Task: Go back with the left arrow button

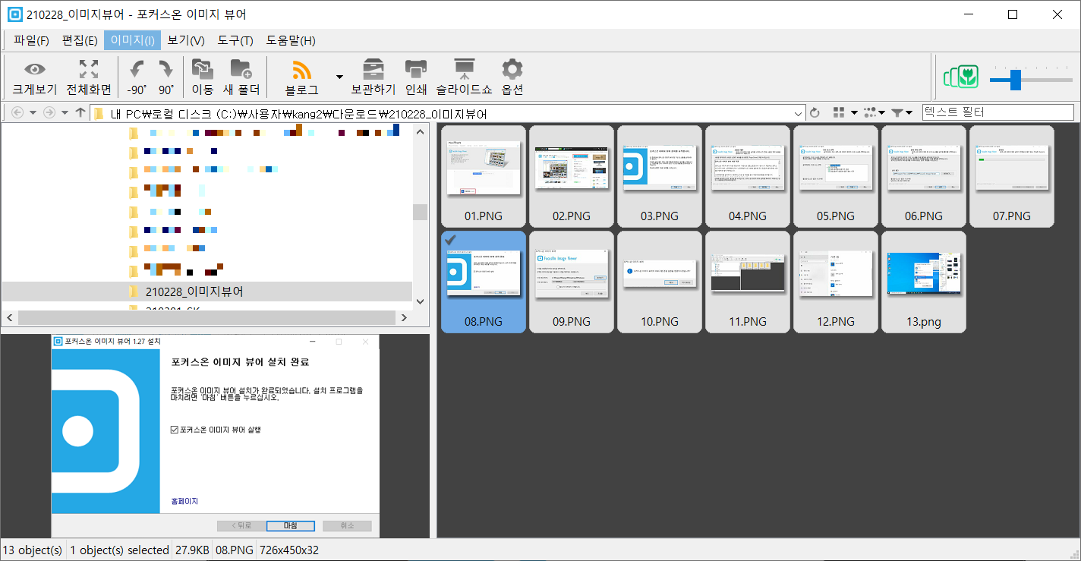Action: pyautogui.click(x=17, y=112)
